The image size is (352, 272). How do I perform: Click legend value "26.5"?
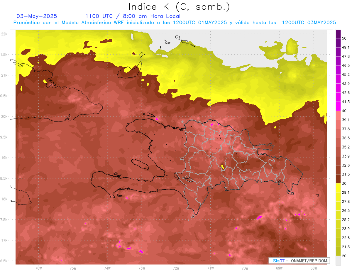[346, 211]
